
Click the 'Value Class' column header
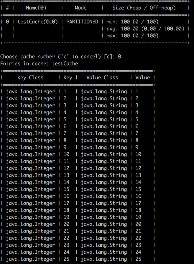pos(102,77)
